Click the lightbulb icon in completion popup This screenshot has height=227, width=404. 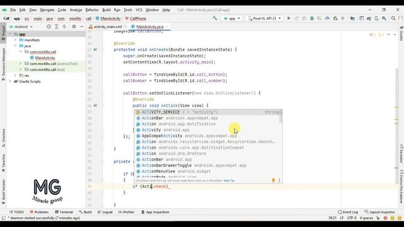[x=273, y=180]
